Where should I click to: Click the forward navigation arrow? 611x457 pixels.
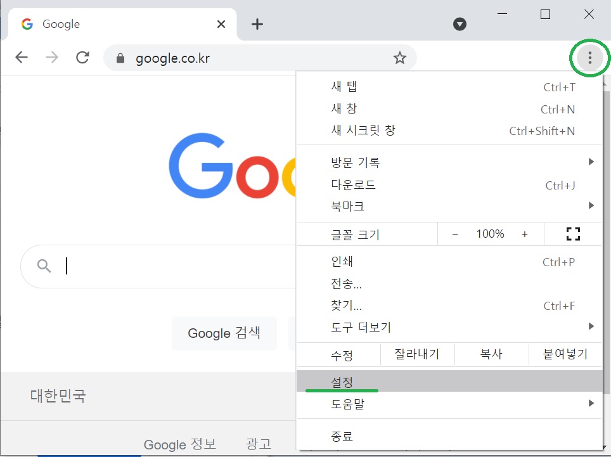pos(52,58)
